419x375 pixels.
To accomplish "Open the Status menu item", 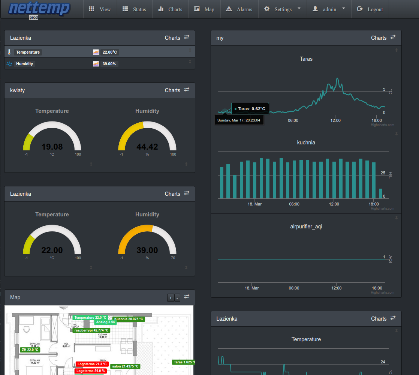I will coord(135,9).
